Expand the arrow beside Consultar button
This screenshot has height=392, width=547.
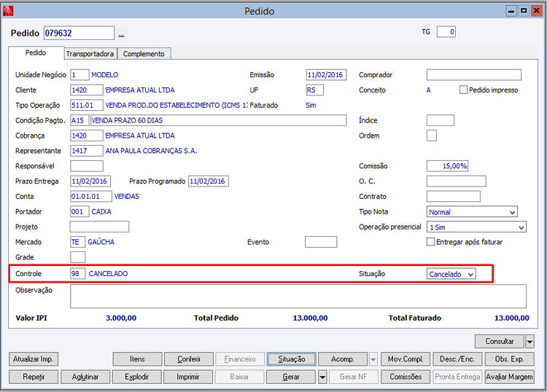[x=529, y=342]
